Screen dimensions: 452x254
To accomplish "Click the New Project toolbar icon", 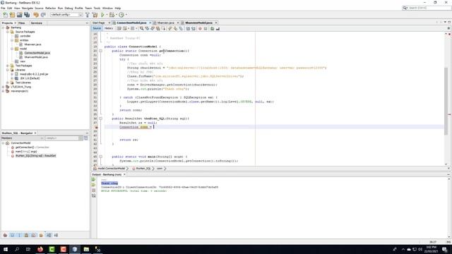I will coord(12,15).
